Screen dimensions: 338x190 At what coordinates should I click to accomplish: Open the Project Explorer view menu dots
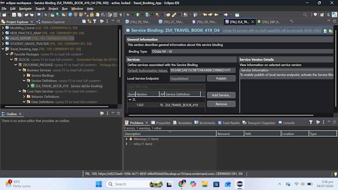pos(107,21)
